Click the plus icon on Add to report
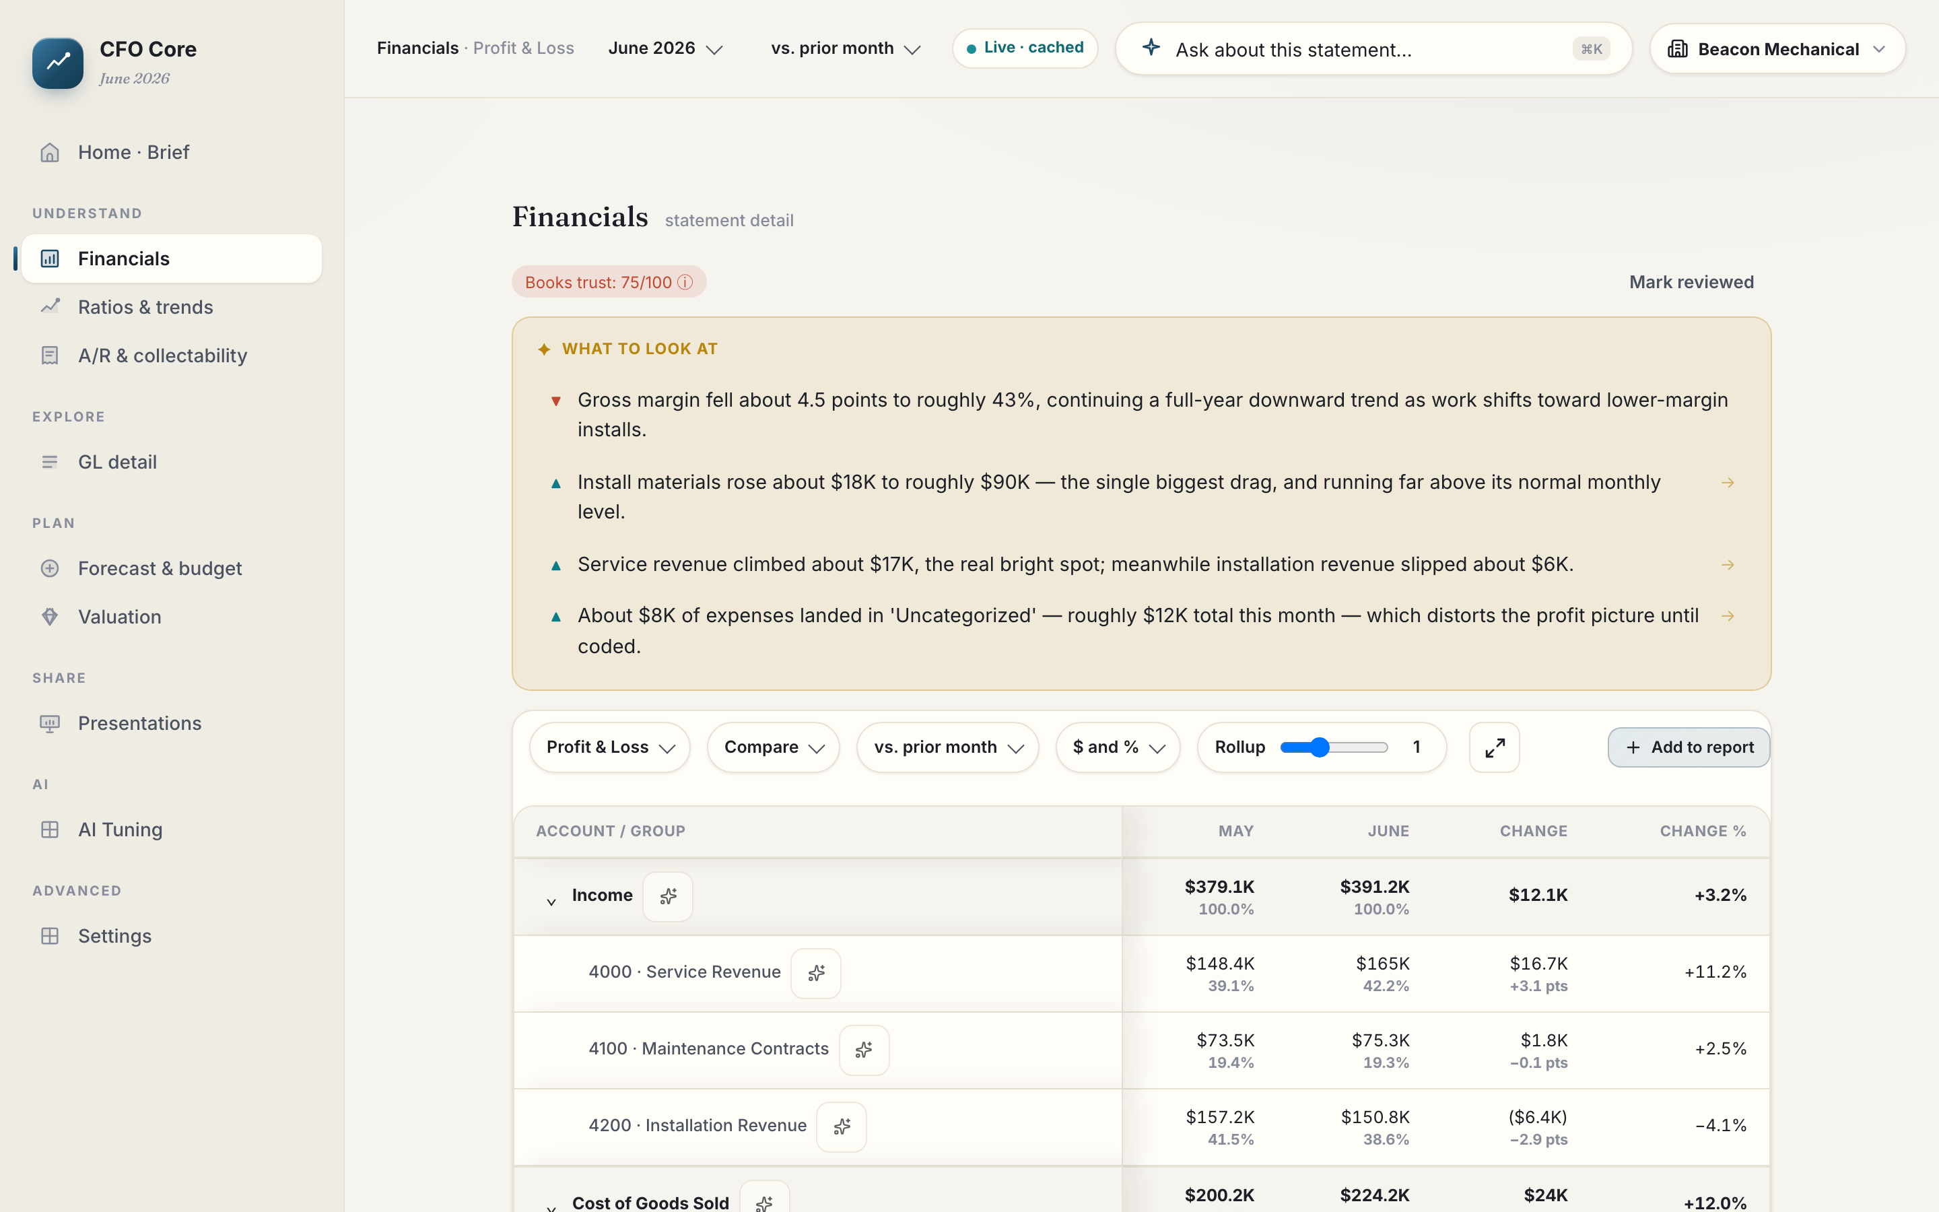Image resolution: width=1939 pixels, height=1212 pixels. [1633, 747]
